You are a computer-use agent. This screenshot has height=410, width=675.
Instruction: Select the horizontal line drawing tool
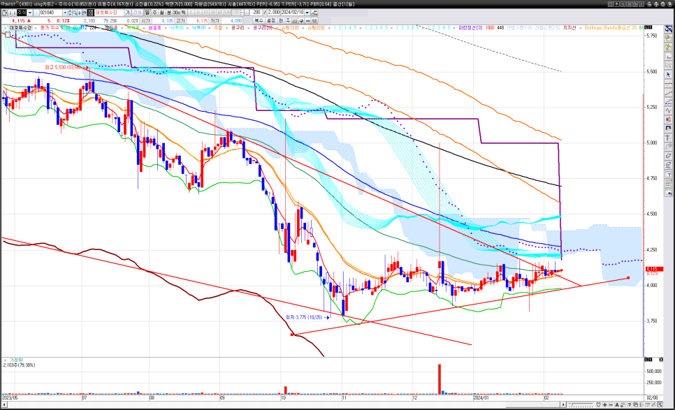point(668,83)
